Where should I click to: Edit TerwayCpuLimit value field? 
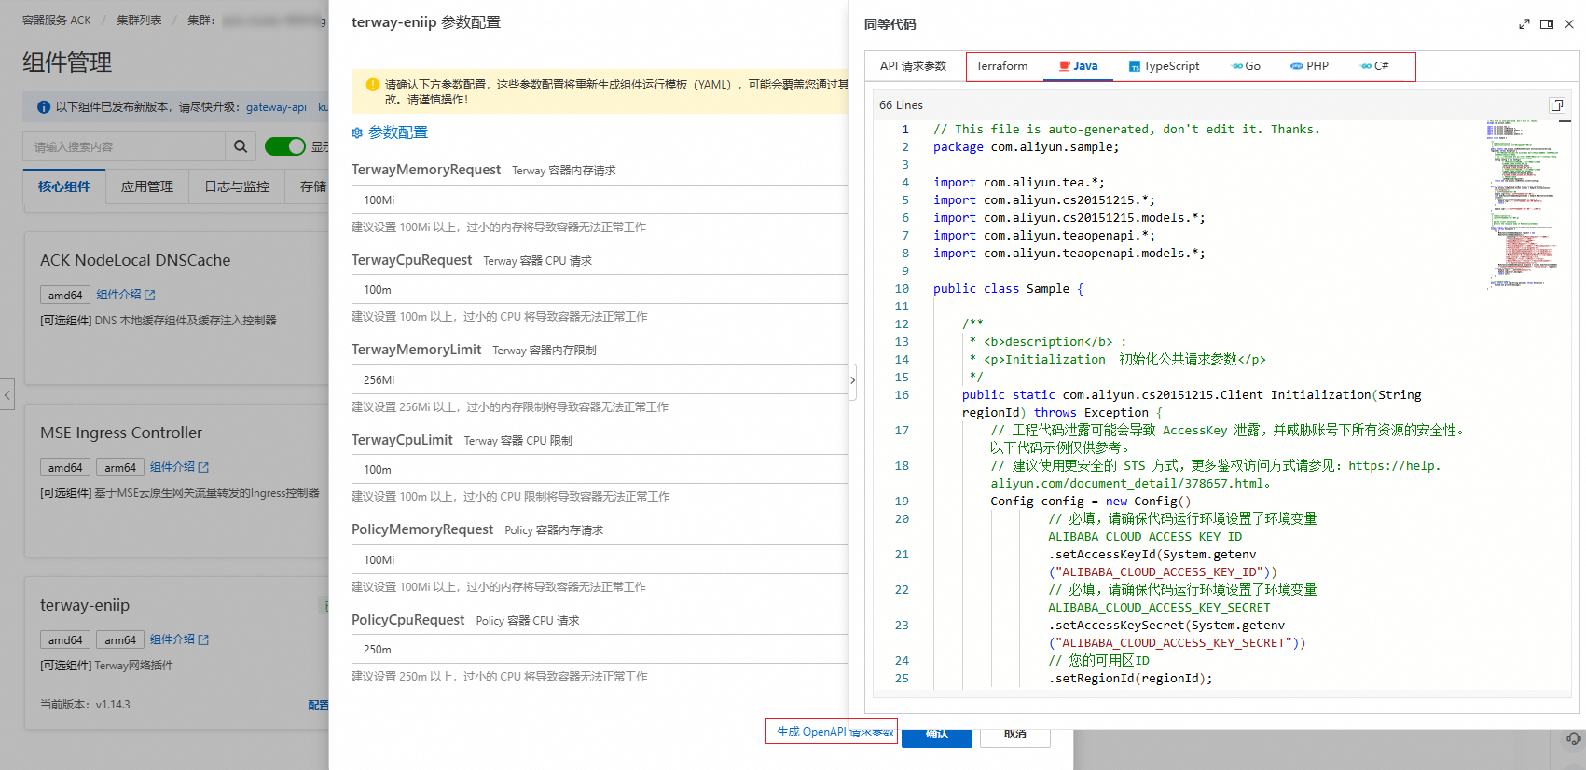coord(600,470)
